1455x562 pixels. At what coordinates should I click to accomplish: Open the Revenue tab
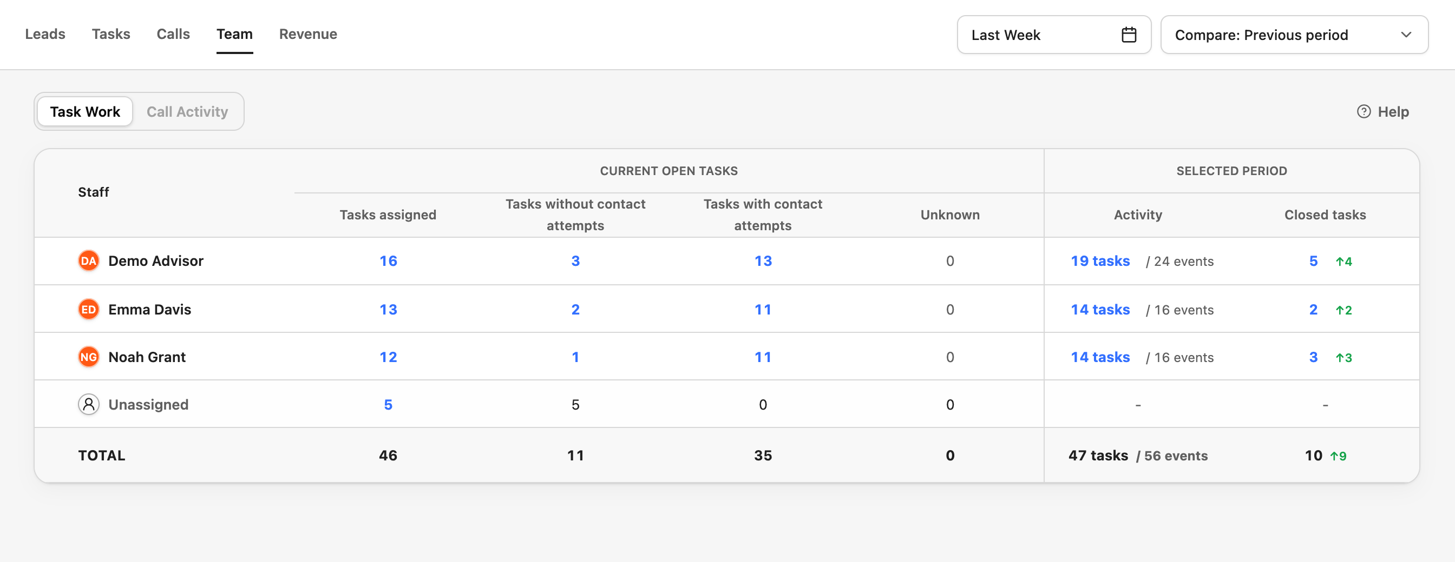click(308, 35)
